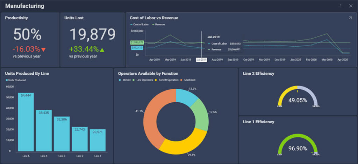Screen dimensions: 358x164
Task: Click the Units Produced legend marker
Action: click(x=7, y=80)
